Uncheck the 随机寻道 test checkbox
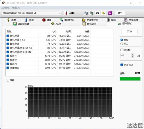The image size is (144, 129). point(8,36)
